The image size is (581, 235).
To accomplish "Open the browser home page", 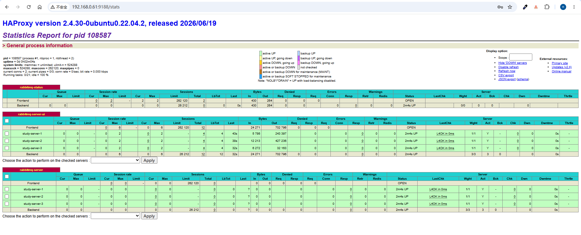I will (x=40, y=7).
